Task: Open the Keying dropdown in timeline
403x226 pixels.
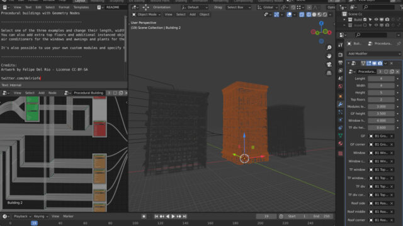Action: point(41,216)
